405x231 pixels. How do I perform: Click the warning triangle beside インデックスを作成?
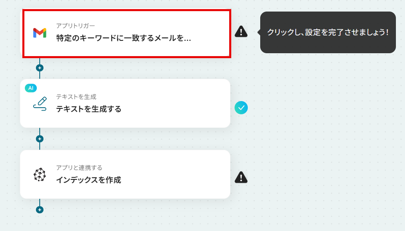[x=241, y=177]
